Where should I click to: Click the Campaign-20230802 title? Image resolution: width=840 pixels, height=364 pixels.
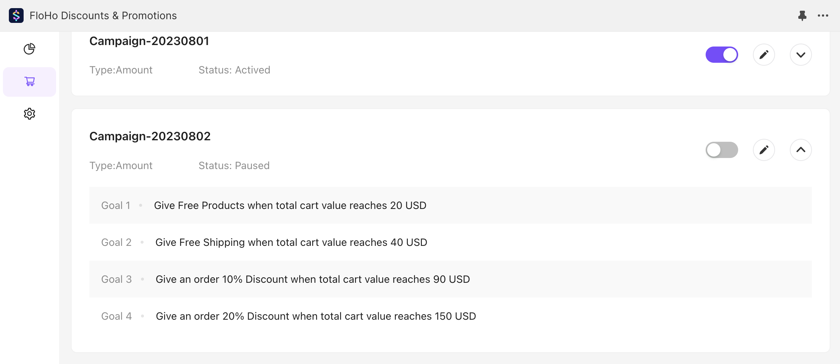[150, 136]
